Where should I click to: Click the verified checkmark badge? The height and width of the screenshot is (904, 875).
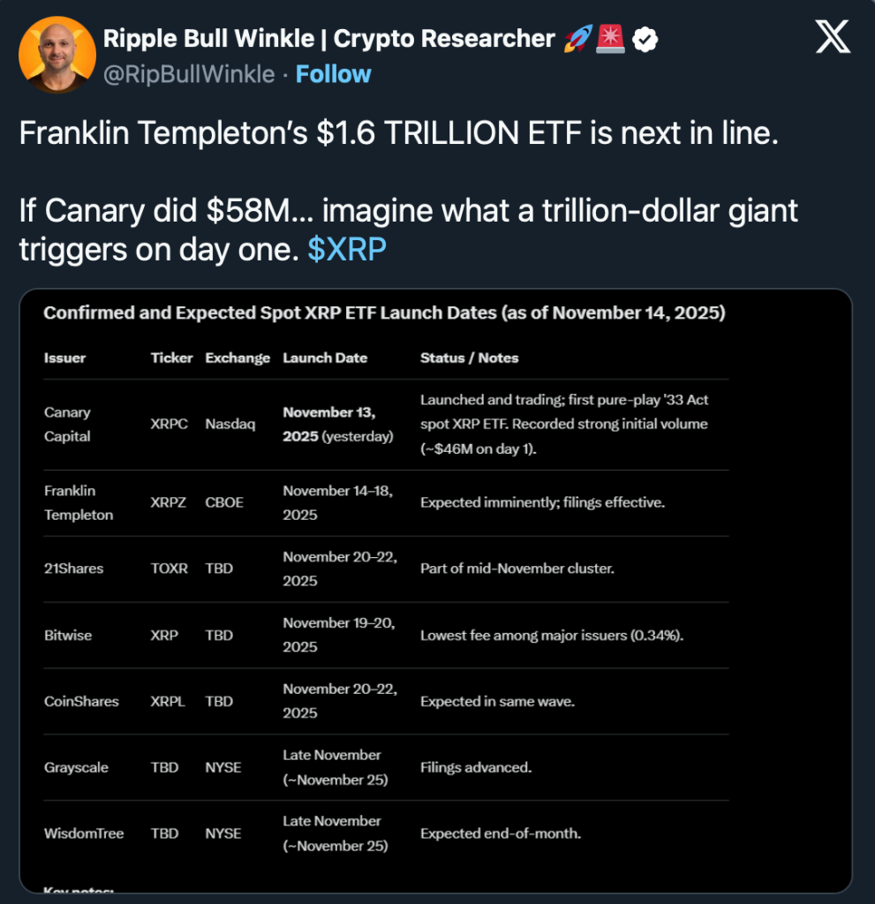[x=646, y=39]
